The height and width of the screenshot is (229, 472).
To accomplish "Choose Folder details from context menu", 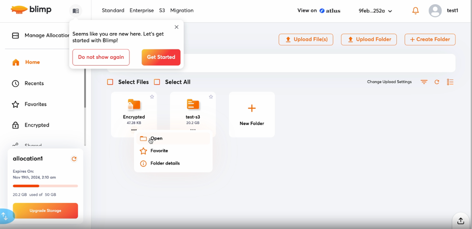I will [x=164, y=163].
